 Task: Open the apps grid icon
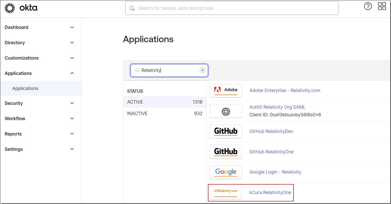tap(382, 6)
